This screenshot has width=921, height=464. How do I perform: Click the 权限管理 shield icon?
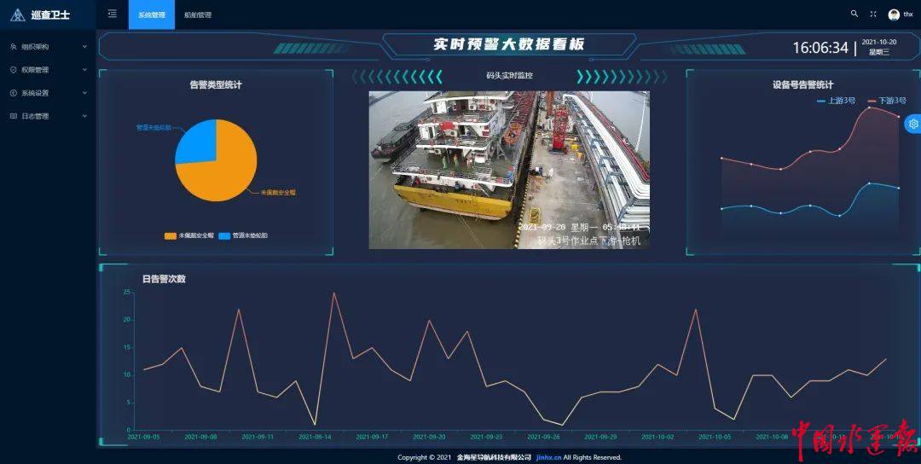coord(14,70)
